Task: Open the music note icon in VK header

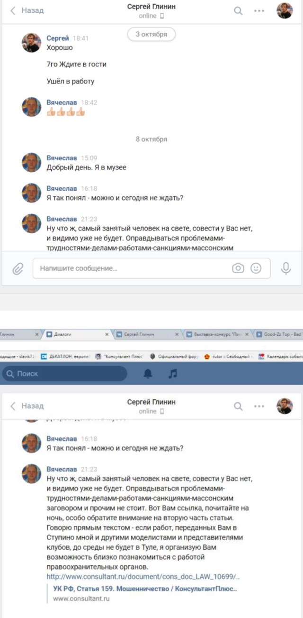Action: tap(173, 374)
